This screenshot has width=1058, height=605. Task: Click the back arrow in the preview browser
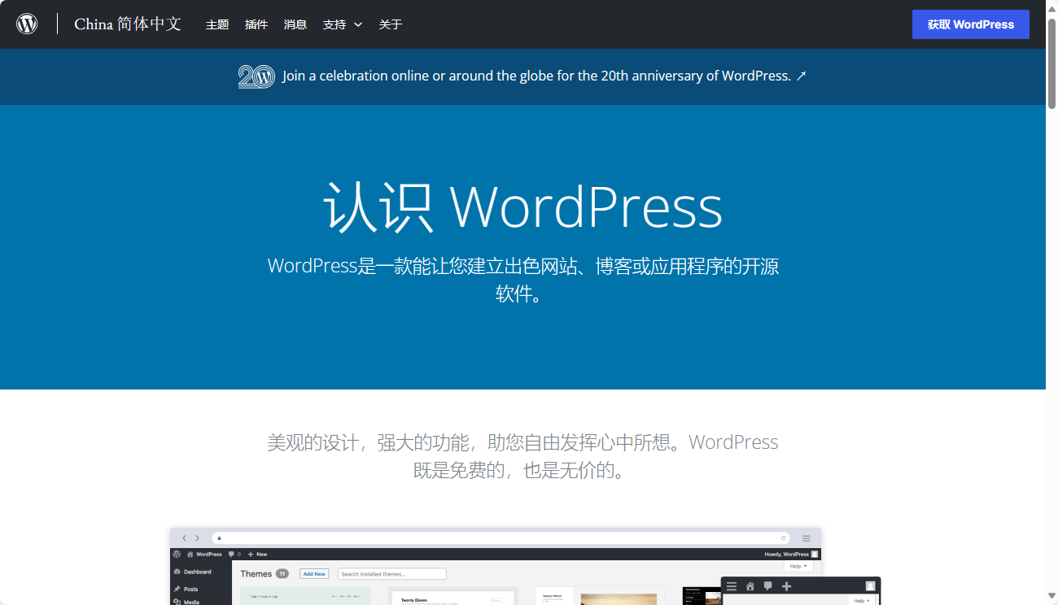pyautogui.click(x=185, y=538)
